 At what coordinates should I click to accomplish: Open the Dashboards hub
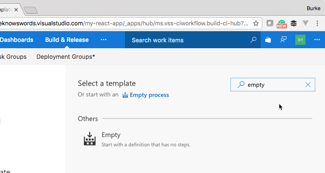click(x=17, y=40)
